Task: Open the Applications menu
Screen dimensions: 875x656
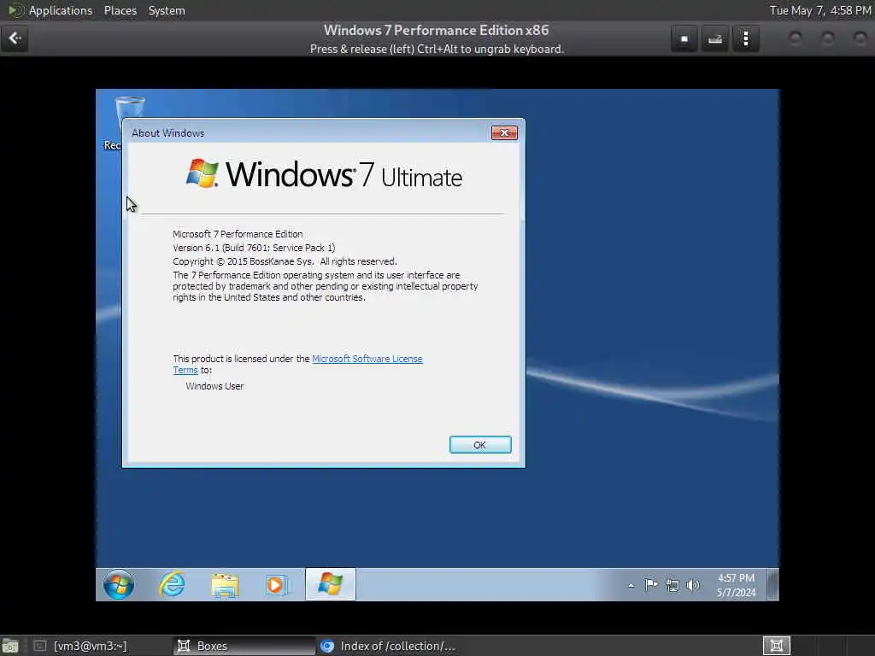Action: pos(61,10)
